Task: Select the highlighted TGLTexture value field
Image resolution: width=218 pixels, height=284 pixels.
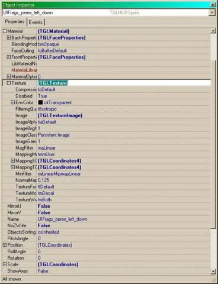Action: [124, 83]
